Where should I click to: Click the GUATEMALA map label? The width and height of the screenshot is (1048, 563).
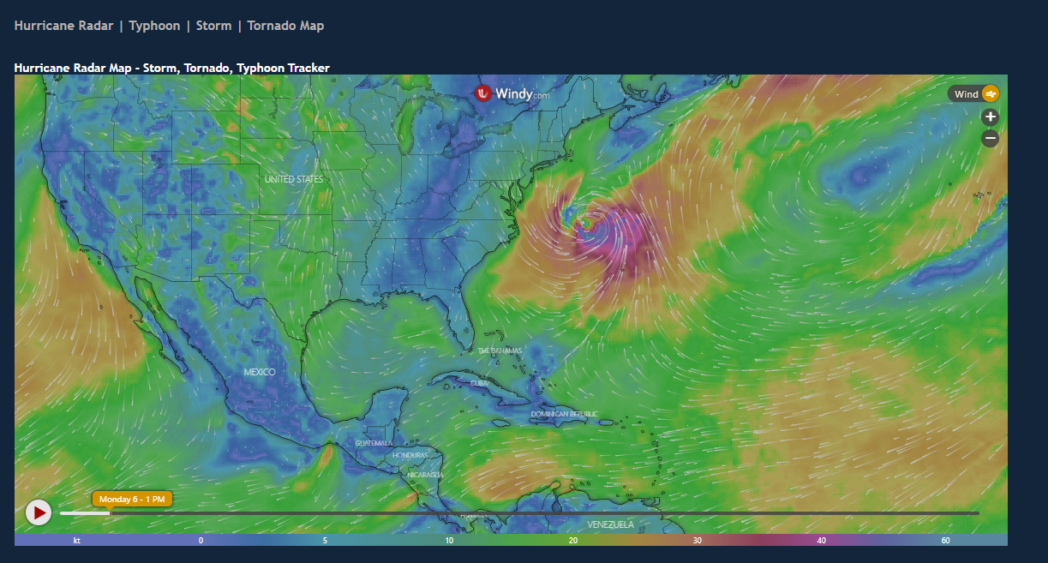[x=374, y=443]
